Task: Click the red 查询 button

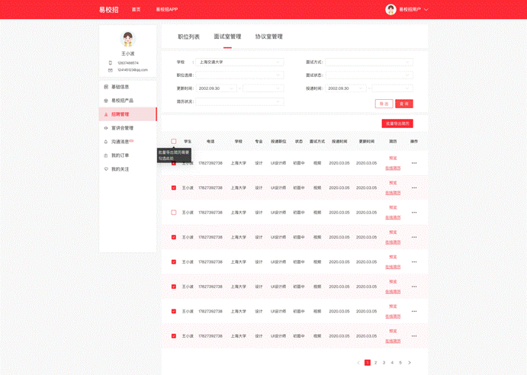Action: (404, 104)
